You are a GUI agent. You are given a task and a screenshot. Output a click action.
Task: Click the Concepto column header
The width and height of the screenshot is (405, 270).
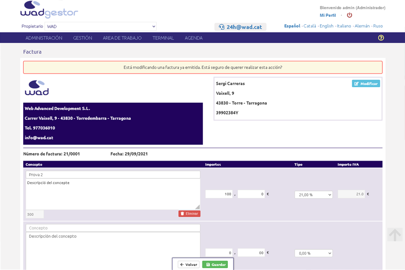34,164
